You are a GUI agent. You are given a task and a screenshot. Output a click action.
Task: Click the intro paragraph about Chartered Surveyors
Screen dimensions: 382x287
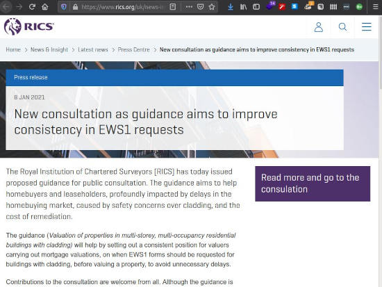click(123, 194)
